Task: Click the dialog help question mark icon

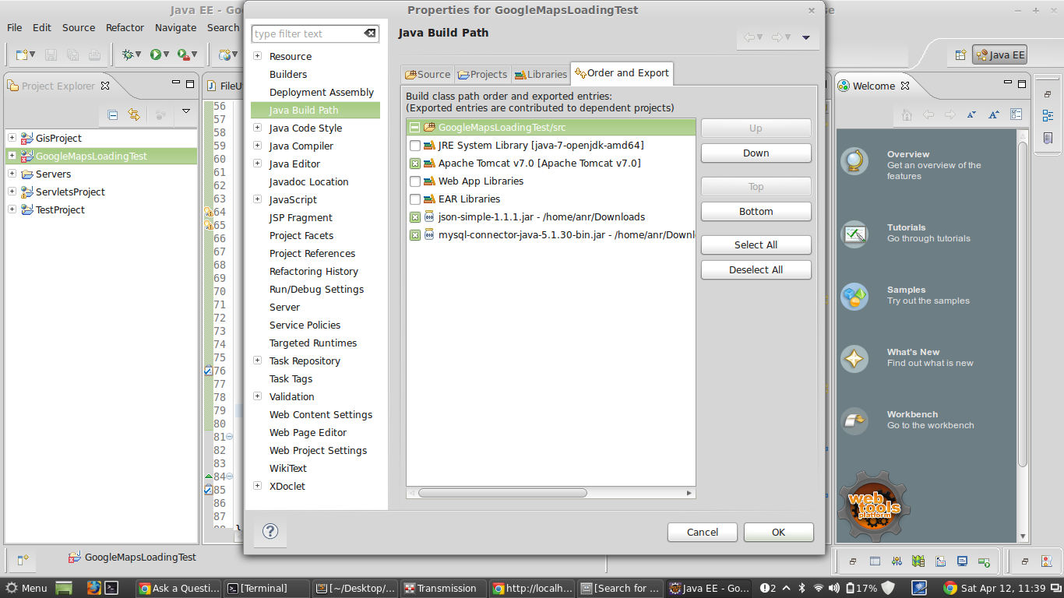Action: click(270, 532)
